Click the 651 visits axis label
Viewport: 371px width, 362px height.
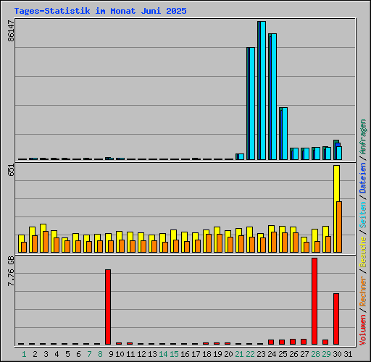(11, 170)
